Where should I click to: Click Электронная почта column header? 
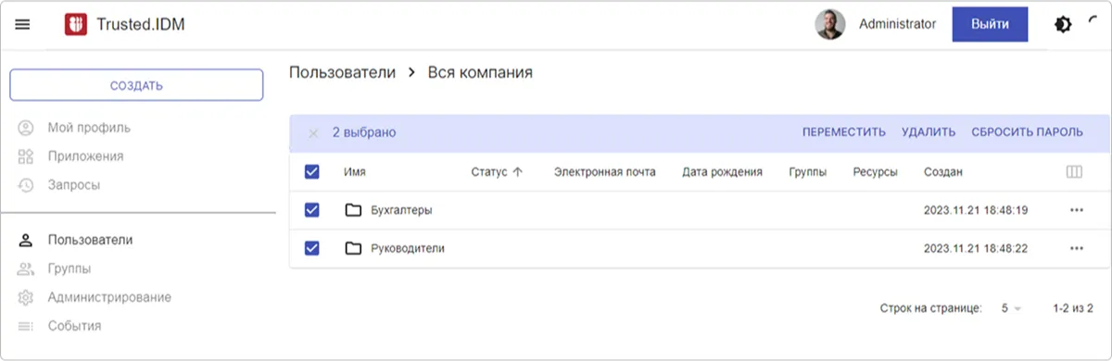pos(604,172)
